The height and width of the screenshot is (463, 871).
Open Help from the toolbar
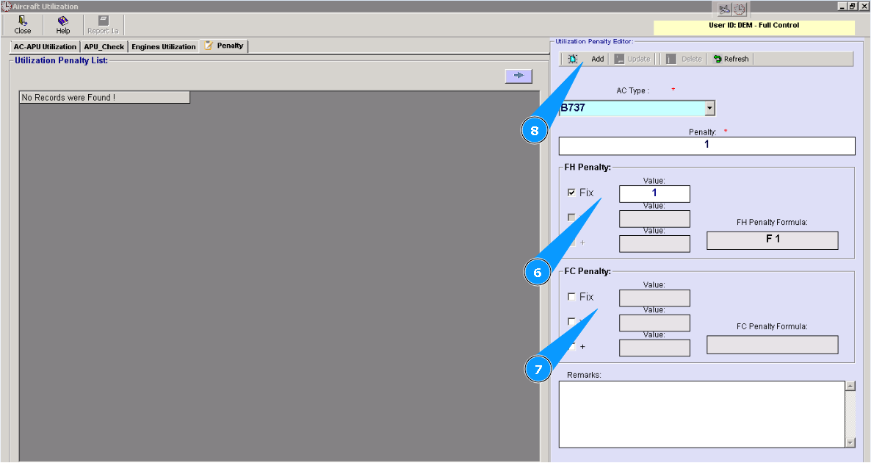click(62, 25)
